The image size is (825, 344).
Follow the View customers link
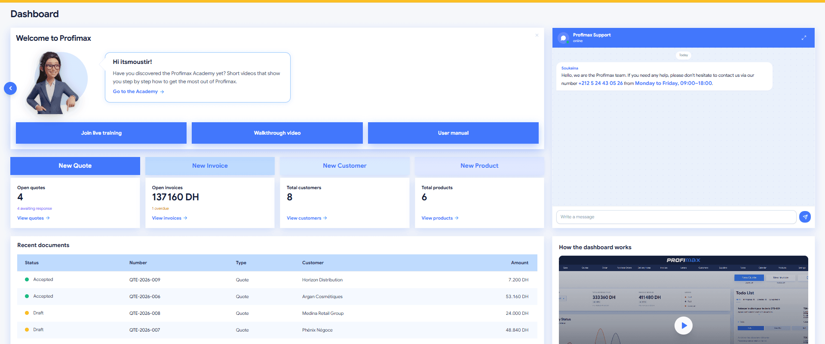pos(307,218)
